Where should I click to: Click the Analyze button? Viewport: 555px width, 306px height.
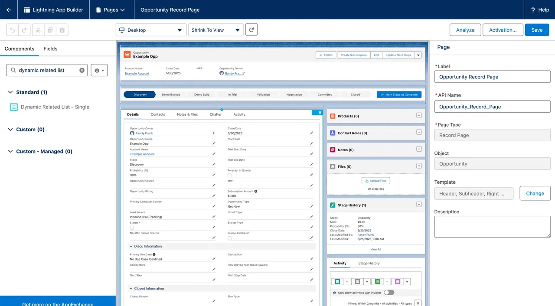[x=465, y=30]
